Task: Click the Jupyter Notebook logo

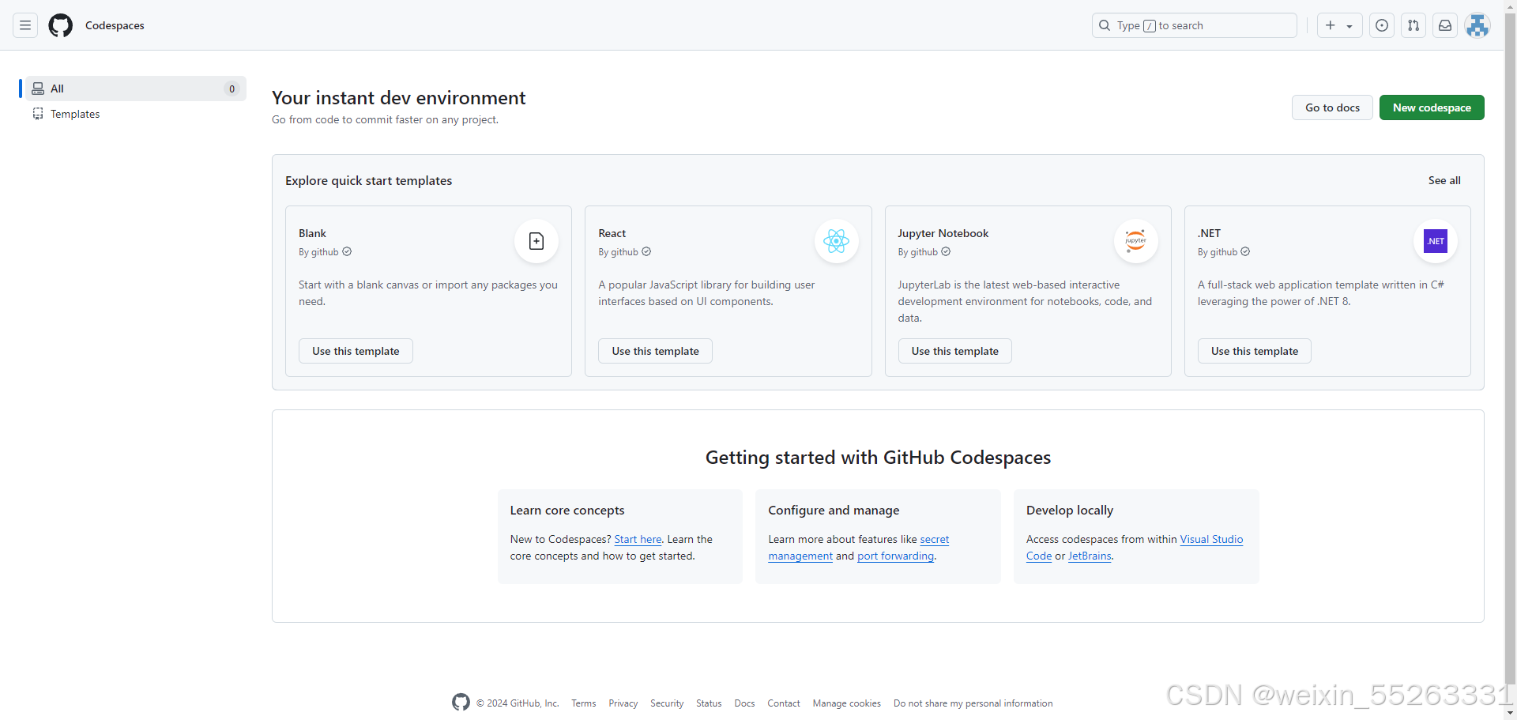Action: pyautogui.click(x=1135, y=241)
